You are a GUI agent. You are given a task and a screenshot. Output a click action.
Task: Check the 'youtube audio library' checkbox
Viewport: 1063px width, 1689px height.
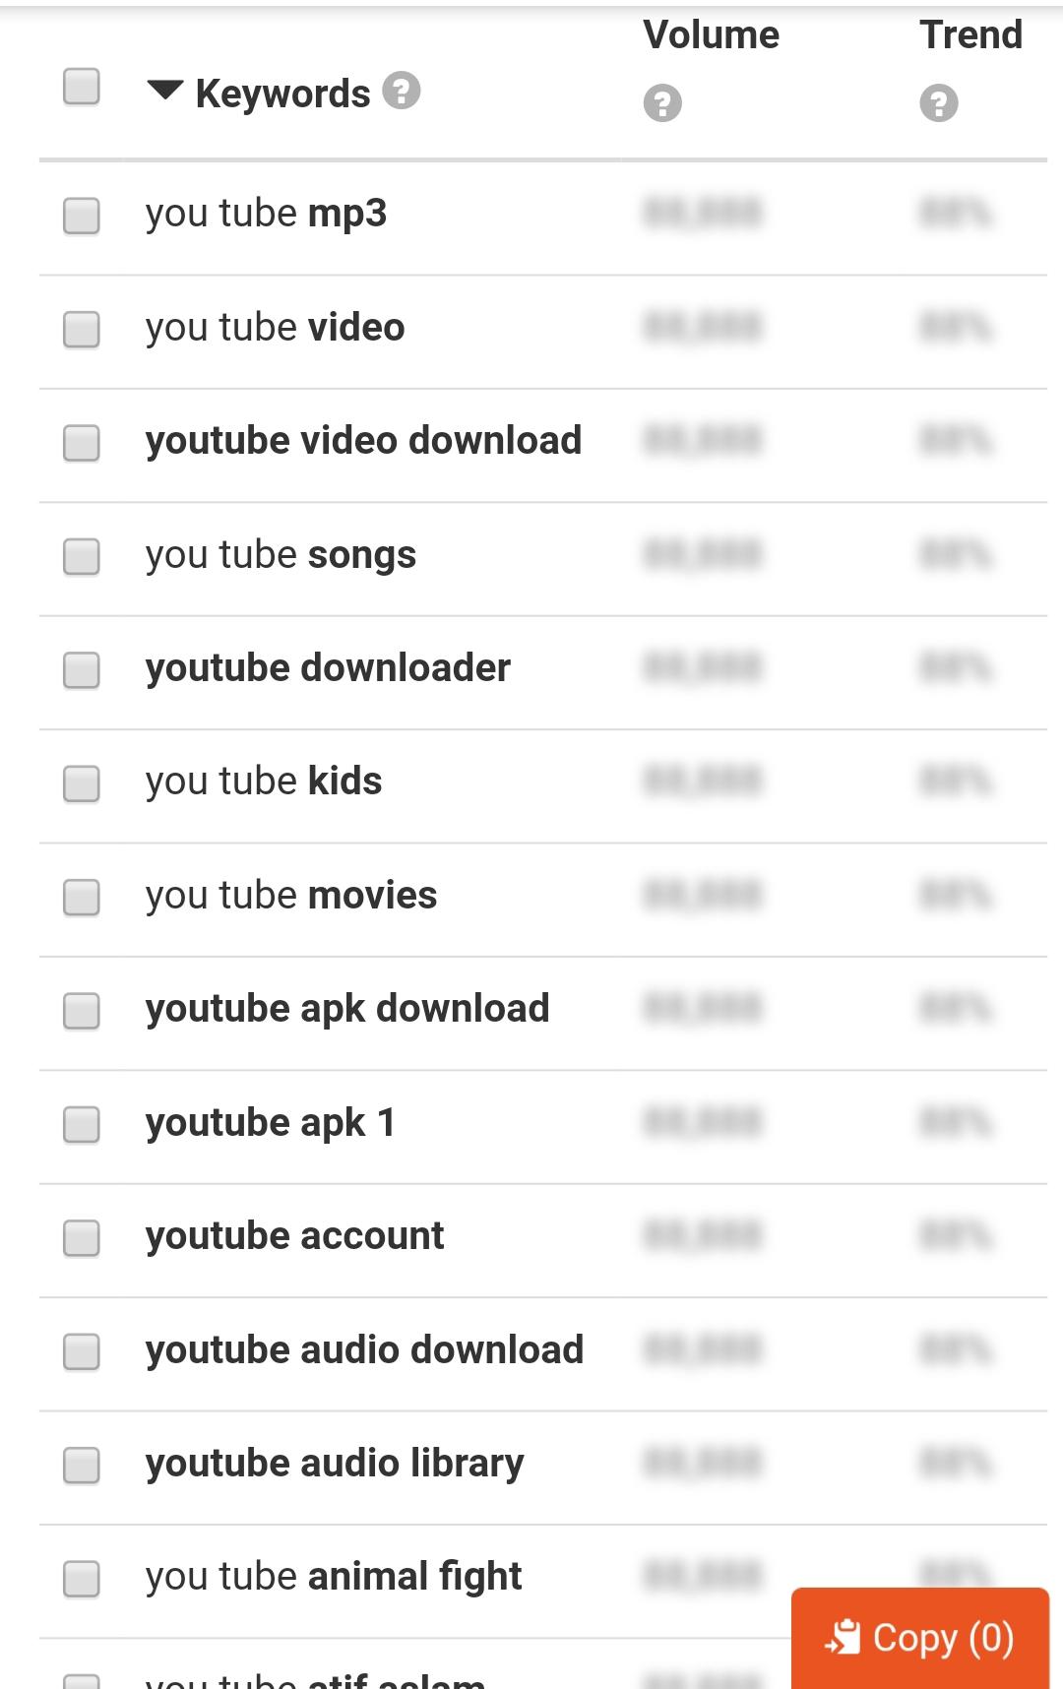click(82, 1465)
